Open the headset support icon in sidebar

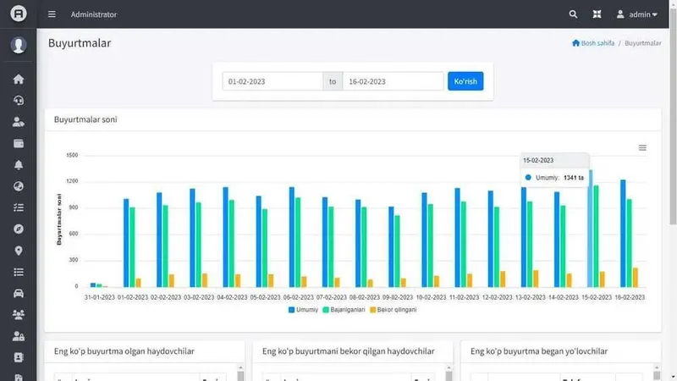coord(18,100)
